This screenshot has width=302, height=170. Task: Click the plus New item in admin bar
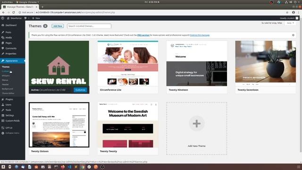click(36, 18)
